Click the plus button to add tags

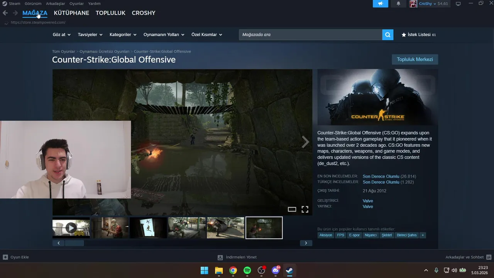click(x=423, y=235)
